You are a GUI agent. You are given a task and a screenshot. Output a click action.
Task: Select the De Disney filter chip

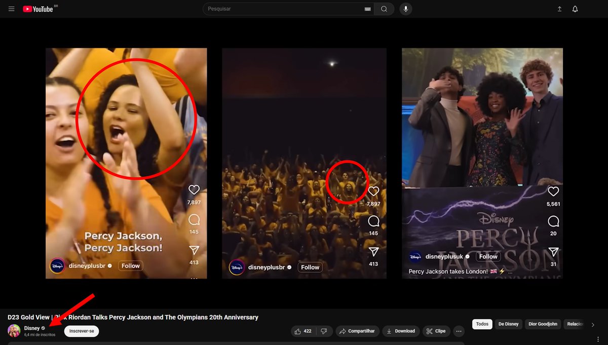tap(508, 324)
